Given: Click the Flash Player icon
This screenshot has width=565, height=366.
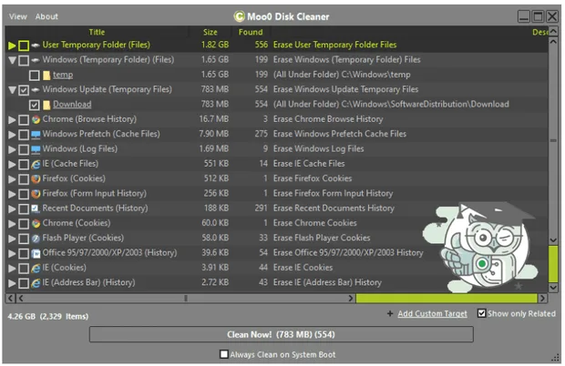Looking at the screenshot, I should pos(36,239).
